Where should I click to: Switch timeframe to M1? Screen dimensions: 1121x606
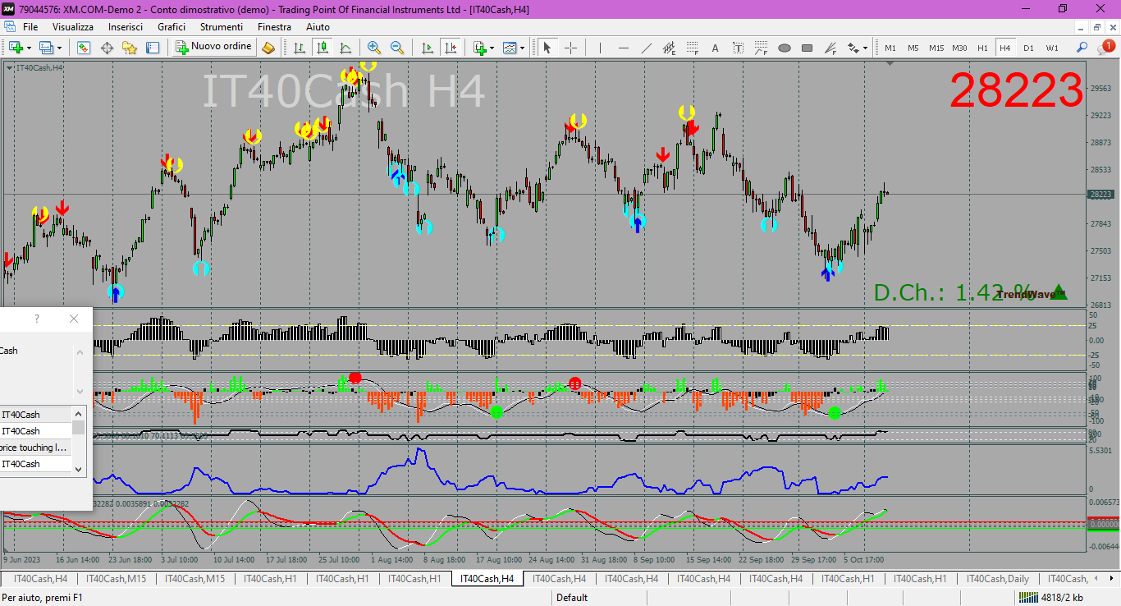pos(890,48)
